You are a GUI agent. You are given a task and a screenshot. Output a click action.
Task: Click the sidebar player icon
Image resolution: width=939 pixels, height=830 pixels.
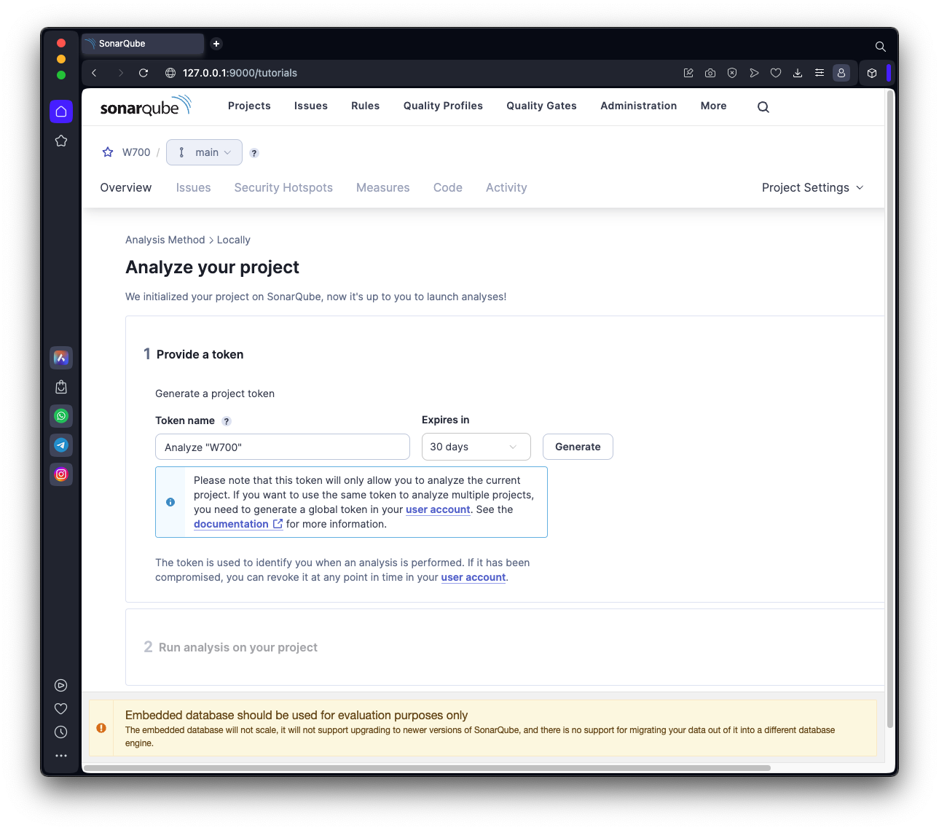pos(61,686)
